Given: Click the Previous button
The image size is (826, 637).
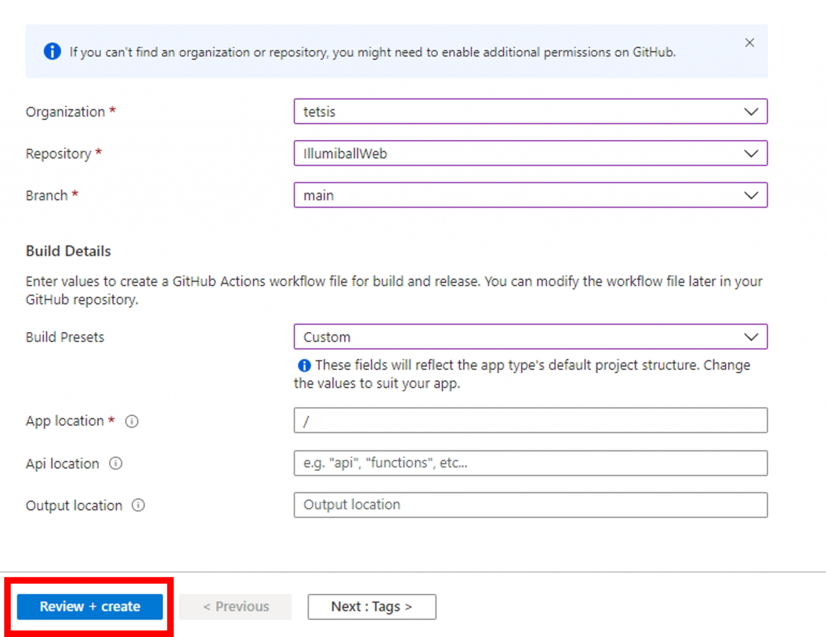Looking at the screenshot, I should coord(236,606).
